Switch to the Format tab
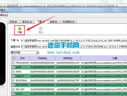The height and width of the screenshot is (96, 127). [x=27, y=22]
